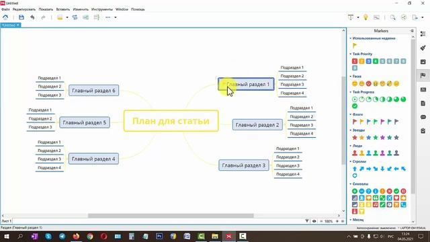Viewport: 430px width, 242px height.
Task: Open Photoshop from the Windows taskbar
Action: click(x=159, y=236)
